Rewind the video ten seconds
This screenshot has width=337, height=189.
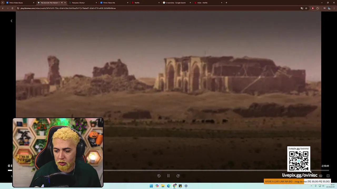[159, 176]
